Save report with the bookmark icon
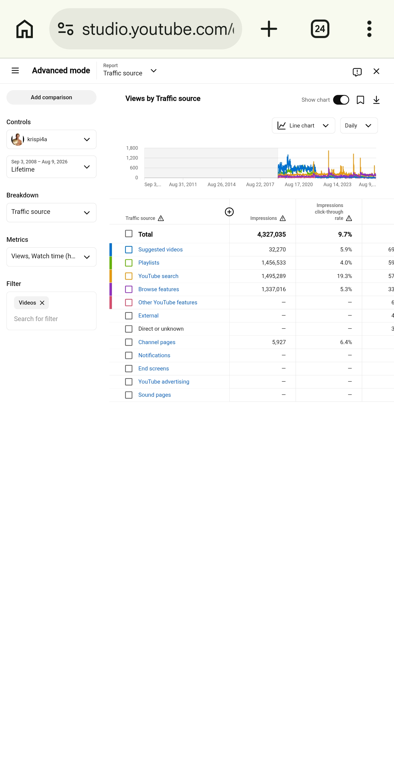This screenshot has height=771, width=394. [360, 100]
